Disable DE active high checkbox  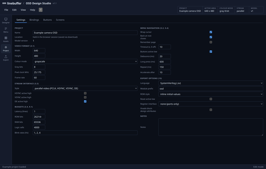tap(85, 101)
